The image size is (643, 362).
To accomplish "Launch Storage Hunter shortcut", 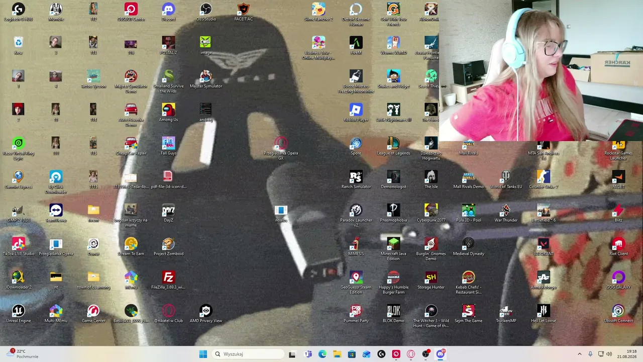I will click(431, 281).
